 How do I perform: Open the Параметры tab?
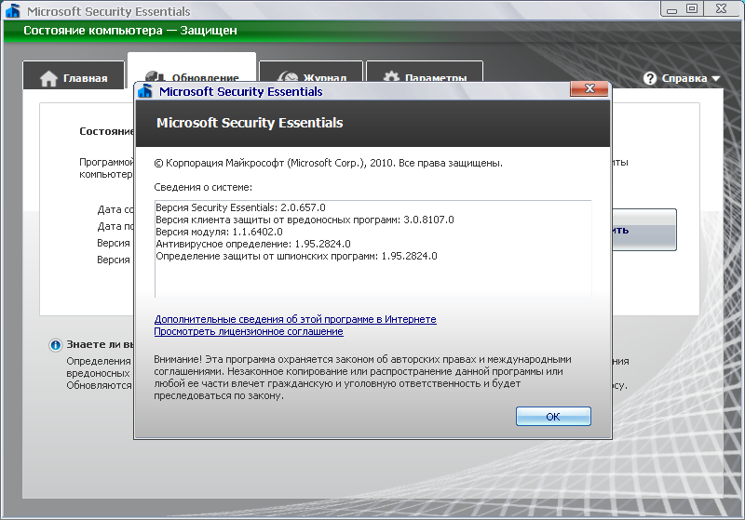(x=424, y=78)
